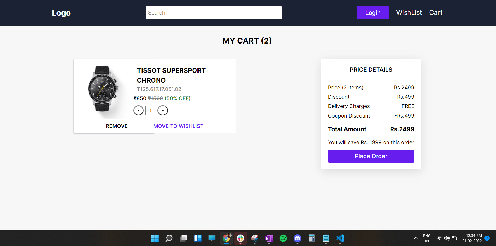Launch the Calculator app

311,238
